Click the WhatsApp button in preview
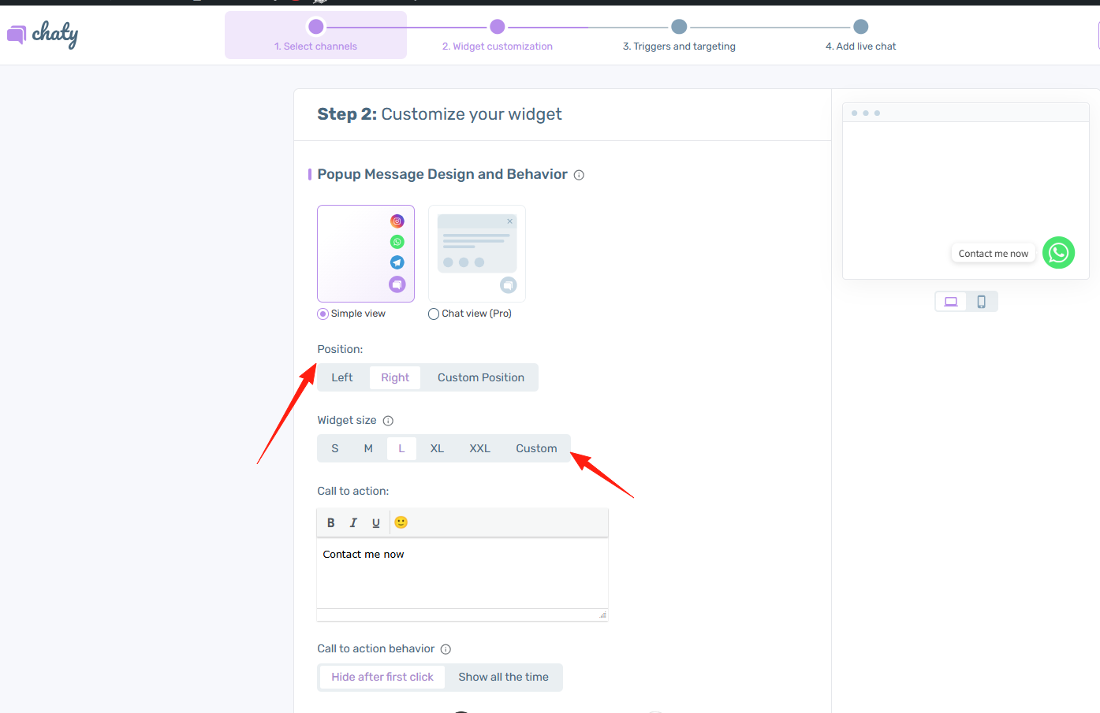Viewport: 1100px width, 713px height. [x=1058, y=253]
